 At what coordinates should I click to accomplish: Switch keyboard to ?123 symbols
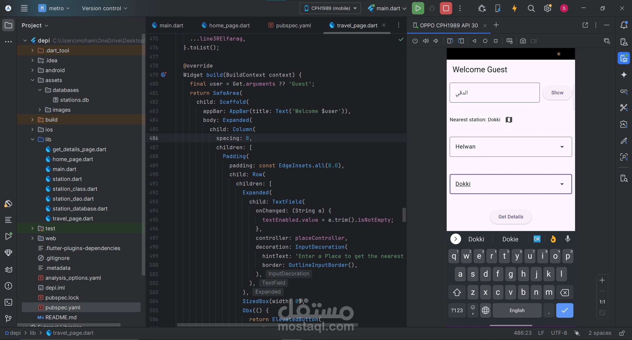coord(457,310)
